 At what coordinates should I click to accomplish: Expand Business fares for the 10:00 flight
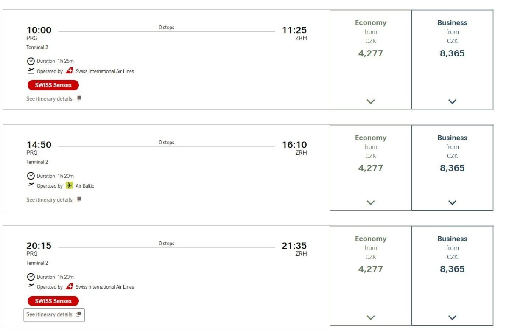[452, 102]
